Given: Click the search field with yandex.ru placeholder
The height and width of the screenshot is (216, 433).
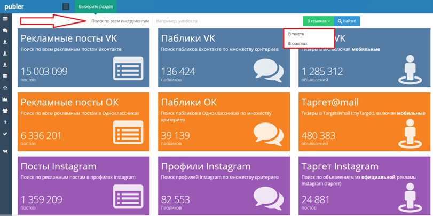Looking at the screenshot, I should point(228,21).
